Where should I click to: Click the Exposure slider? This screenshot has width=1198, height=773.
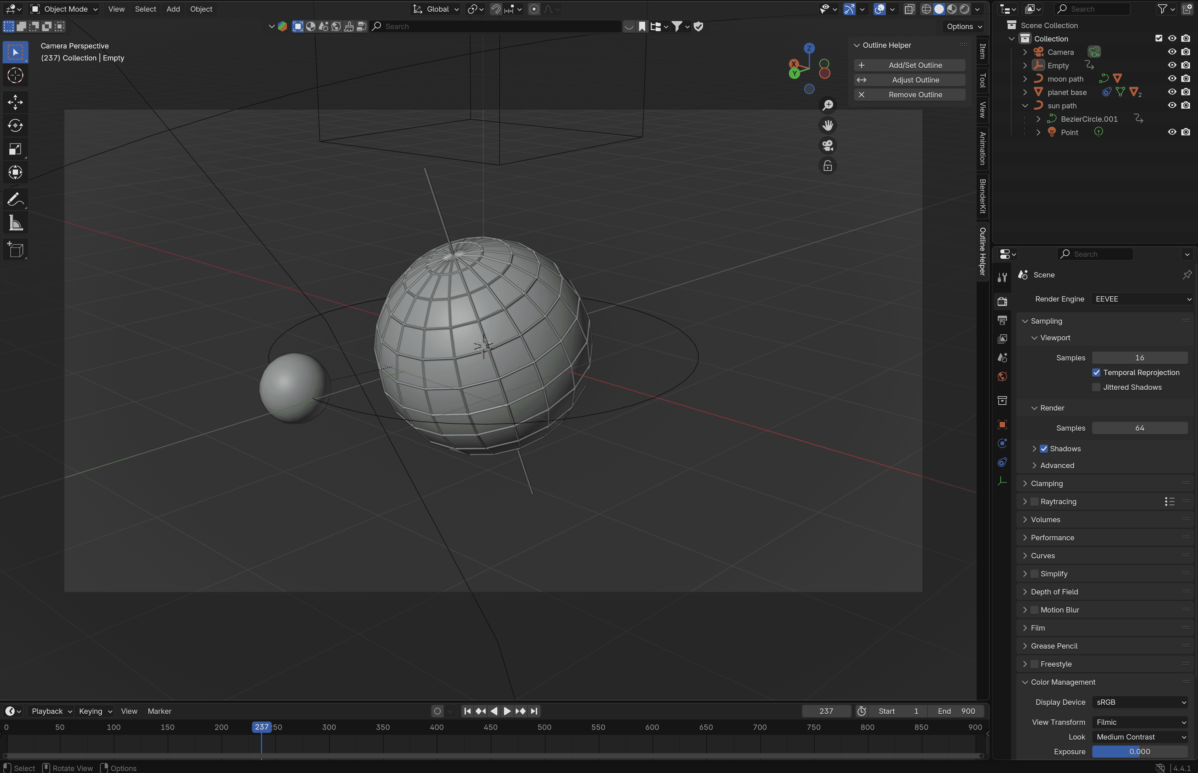point(1139,751)
